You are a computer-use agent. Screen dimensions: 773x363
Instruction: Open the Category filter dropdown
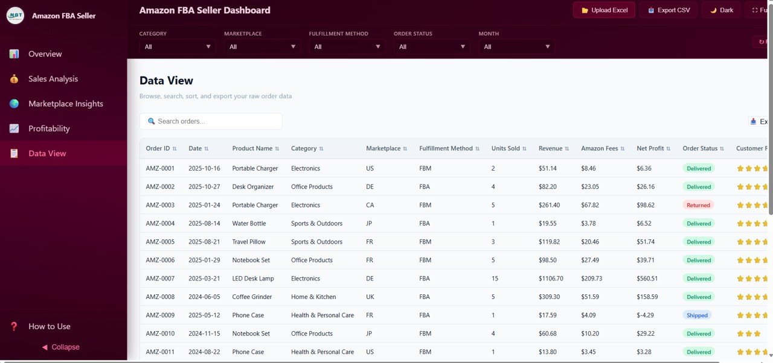point(177,46)
